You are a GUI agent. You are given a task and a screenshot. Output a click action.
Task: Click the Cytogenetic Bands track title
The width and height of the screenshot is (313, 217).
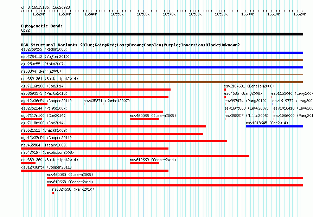pos(42,26)
